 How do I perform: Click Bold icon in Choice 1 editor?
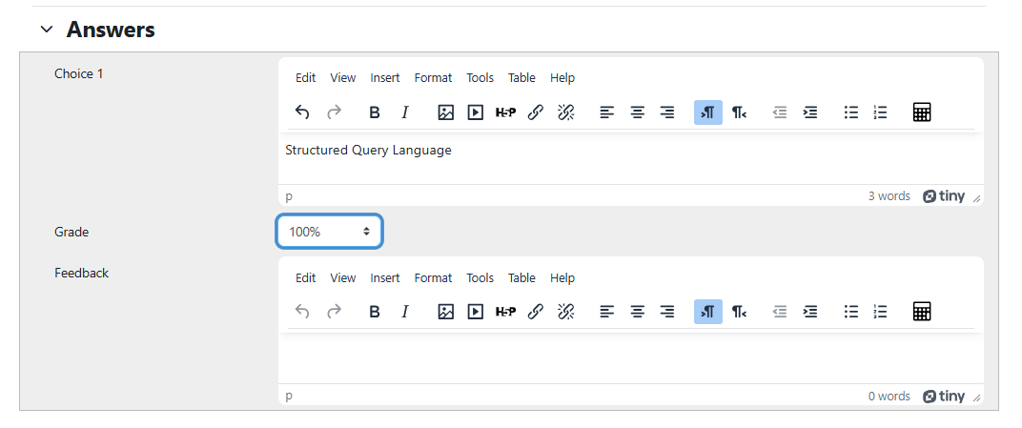coord(375,112)
